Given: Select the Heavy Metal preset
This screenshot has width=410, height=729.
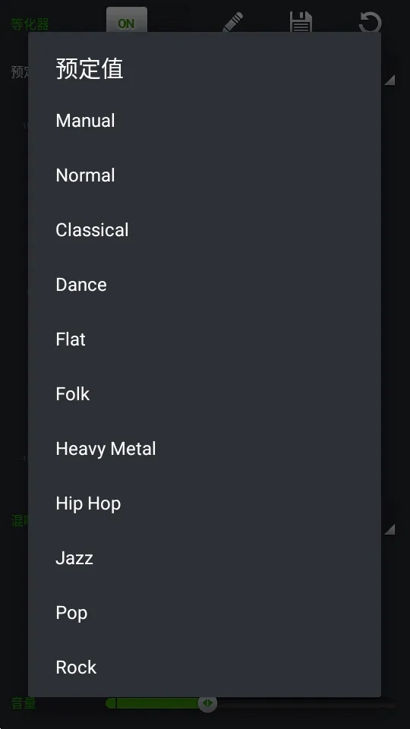Looking at the screenshot, I should (x=204, y=449).
